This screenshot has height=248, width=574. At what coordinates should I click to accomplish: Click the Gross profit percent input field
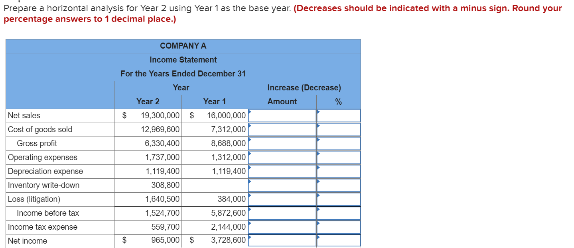click(339, 143)
